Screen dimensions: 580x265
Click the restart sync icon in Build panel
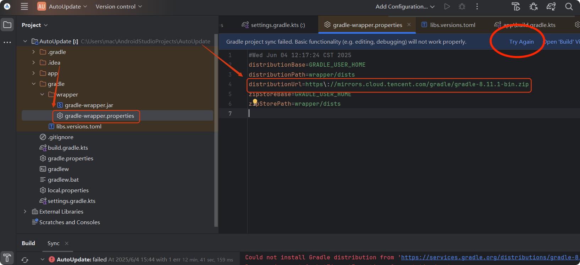(x=25, y=260)
